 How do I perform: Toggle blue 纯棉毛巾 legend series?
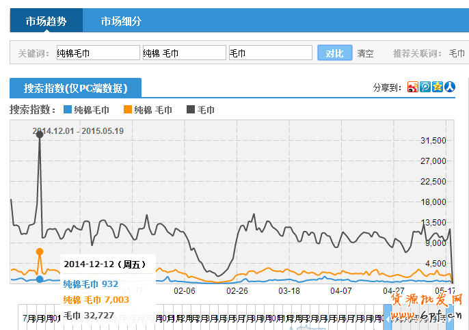point(86,109)
